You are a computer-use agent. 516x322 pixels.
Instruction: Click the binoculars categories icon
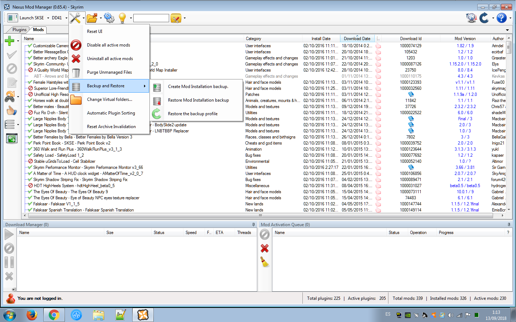(x=10, y=97)
